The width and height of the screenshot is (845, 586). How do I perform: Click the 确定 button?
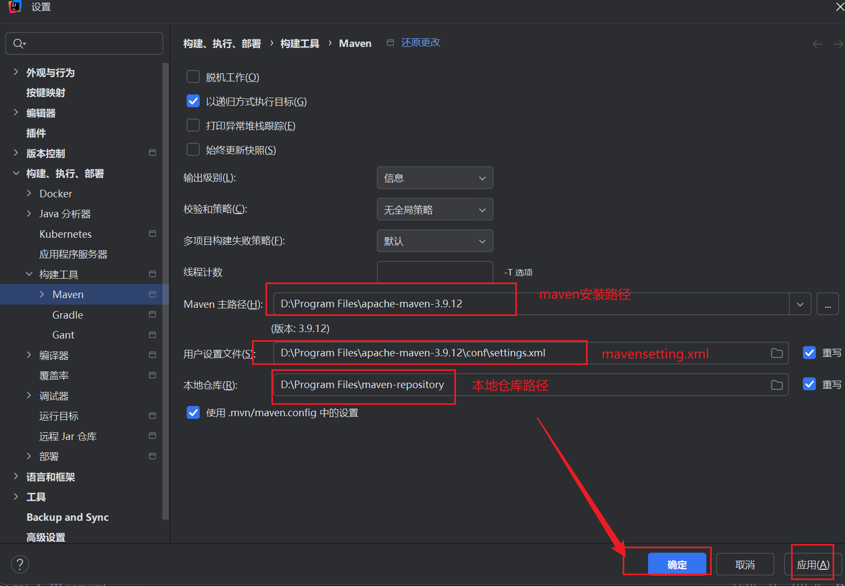point(677,564)
